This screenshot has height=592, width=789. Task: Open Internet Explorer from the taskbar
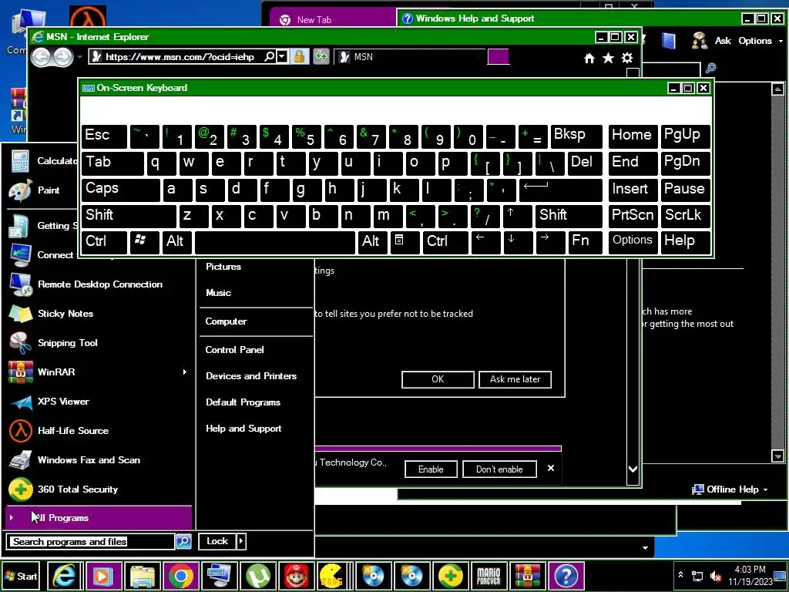pos(64,575)
